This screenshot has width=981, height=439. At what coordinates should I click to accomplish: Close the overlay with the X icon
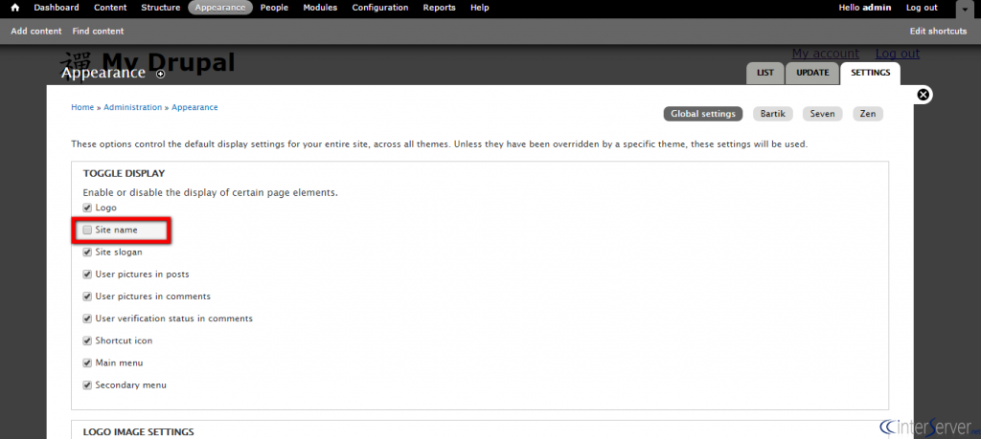click(924, 95)
